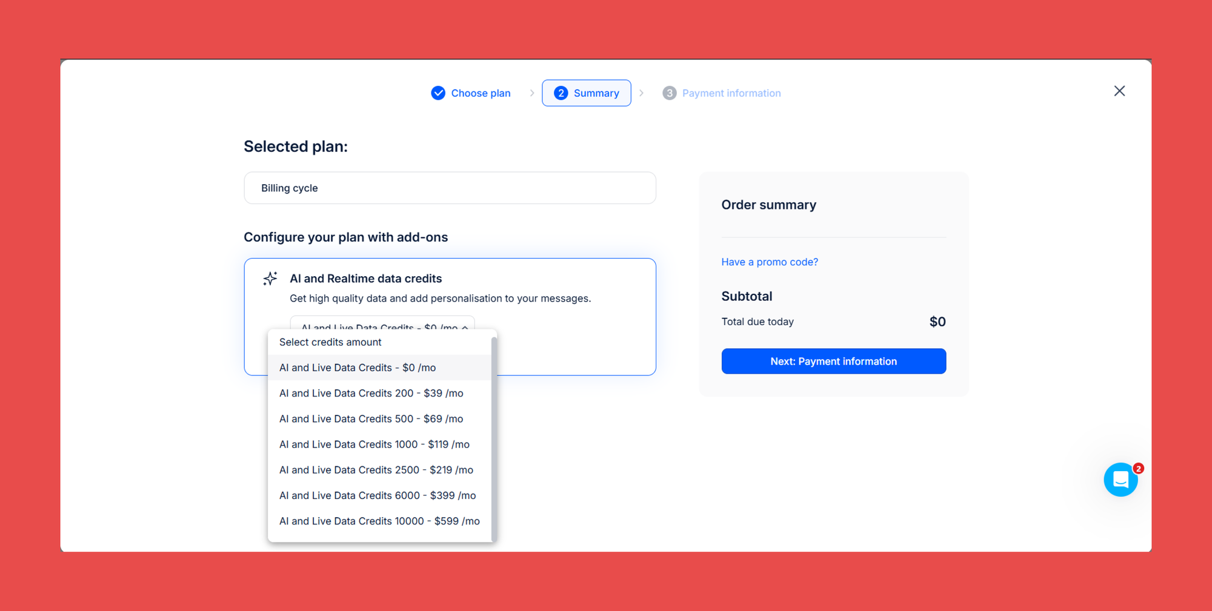Switch to the Summary step

coord(596,93)
